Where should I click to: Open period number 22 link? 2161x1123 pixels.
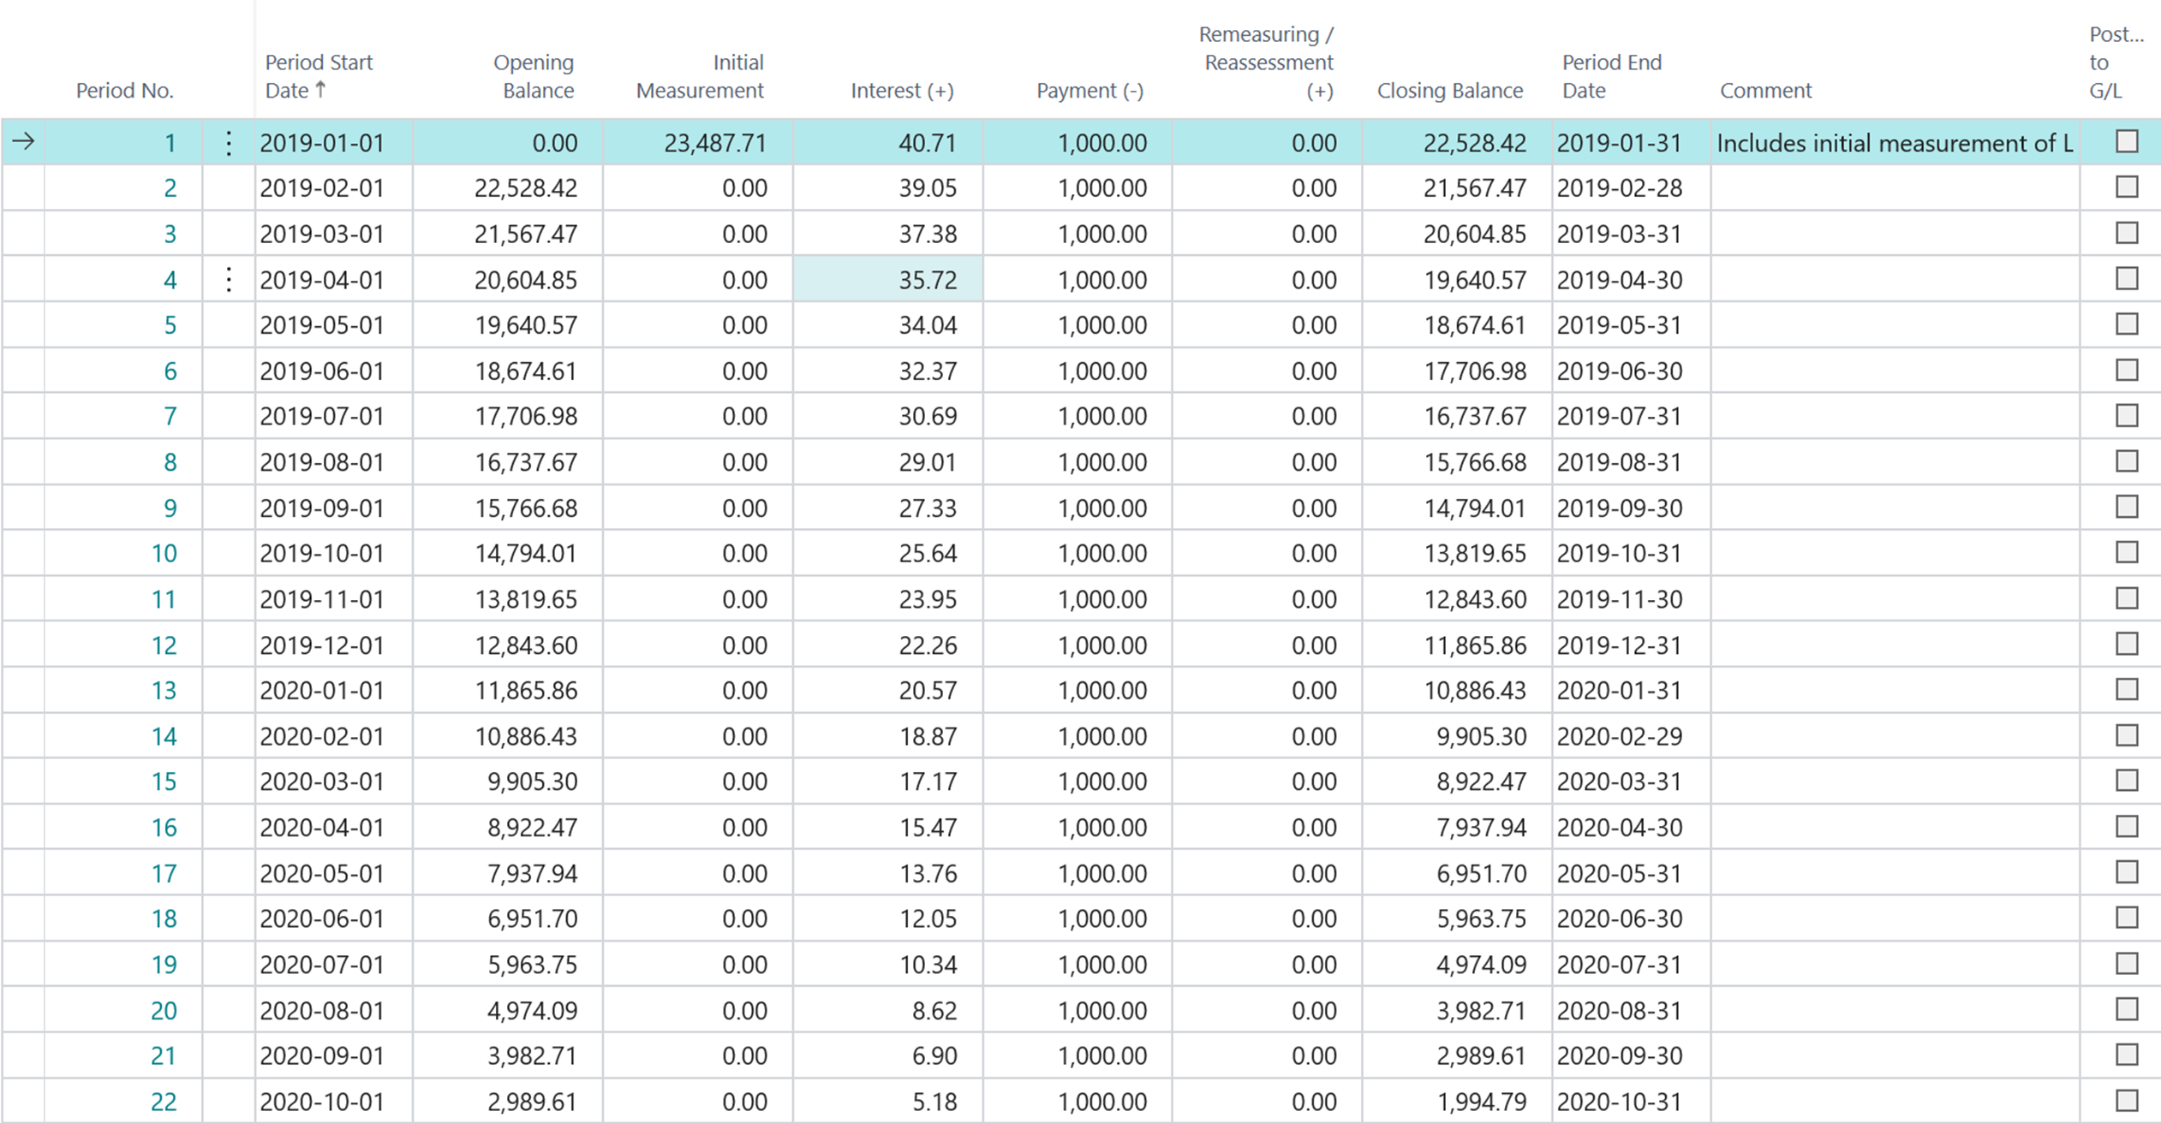click(164, 1102)
